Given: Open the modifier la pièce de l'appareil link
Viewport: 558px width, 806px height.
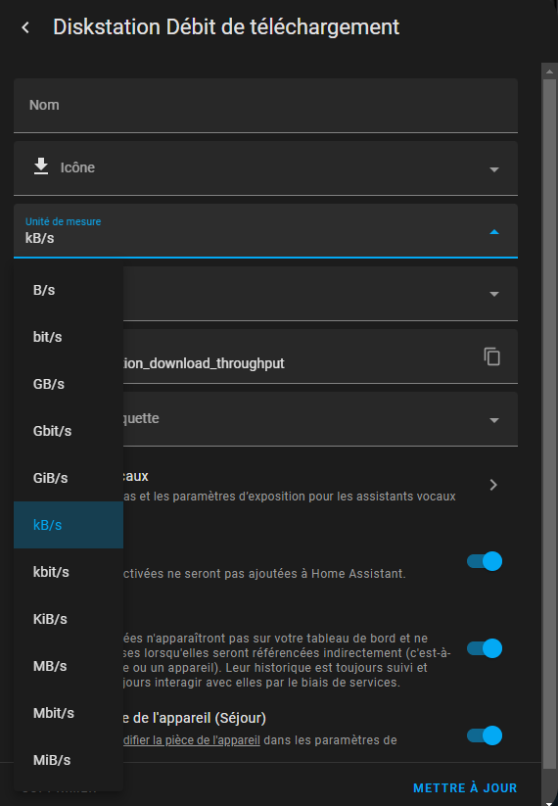Looking at the screenshot, I should coord(192,740).
